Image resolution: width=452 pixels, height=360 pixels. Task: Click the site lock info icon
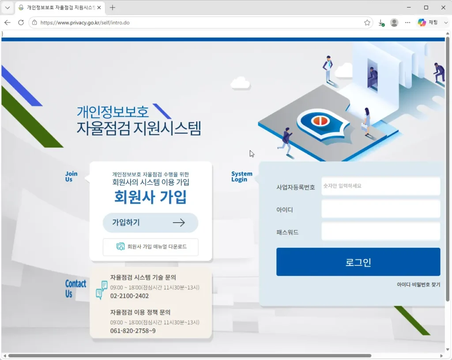(34, 23)
